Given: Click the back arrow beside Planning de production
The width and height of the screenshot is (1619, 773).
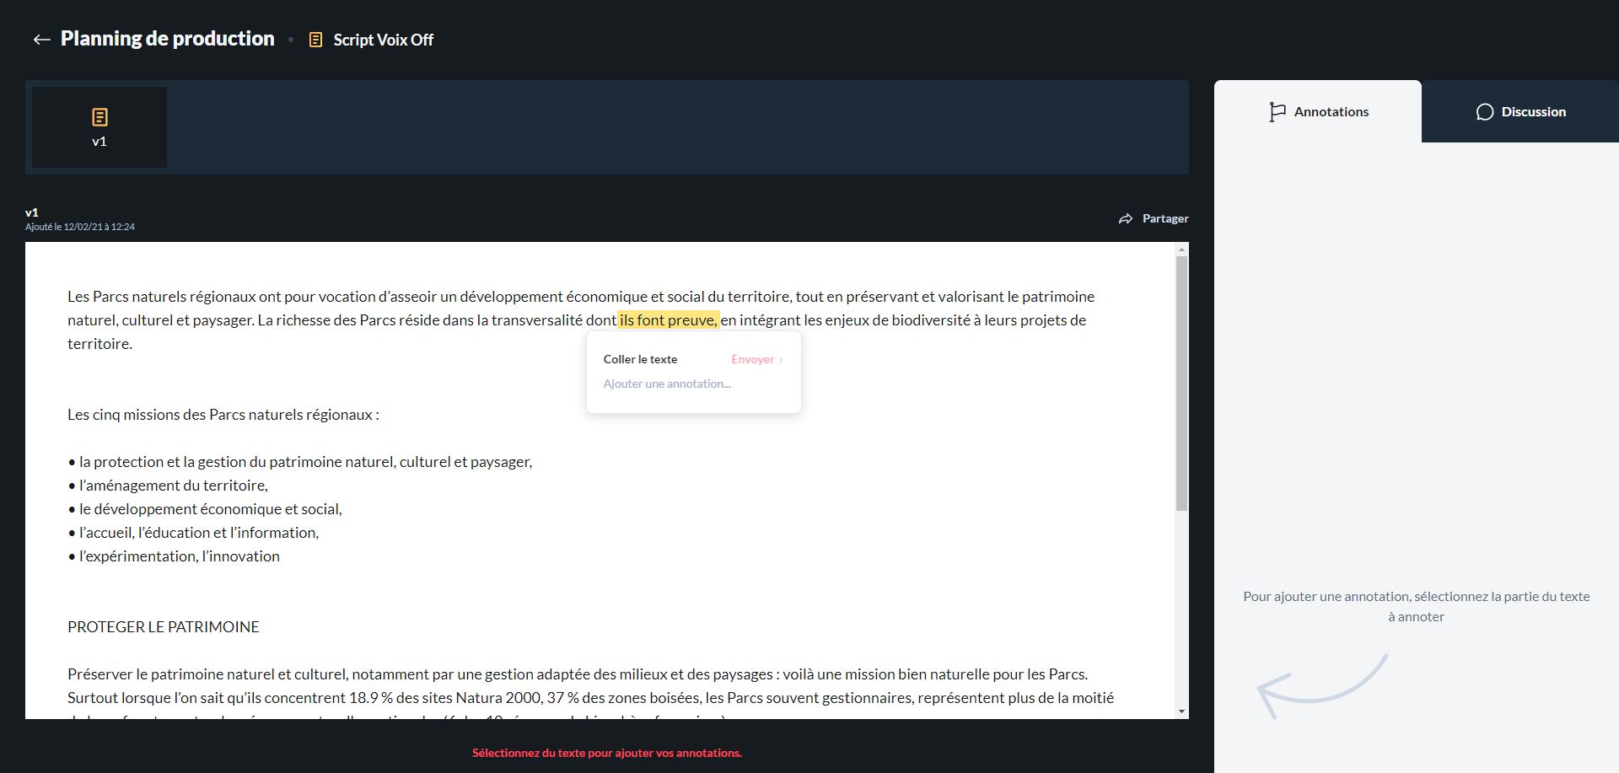Looking at the screenshot, I should click(41, 40).
